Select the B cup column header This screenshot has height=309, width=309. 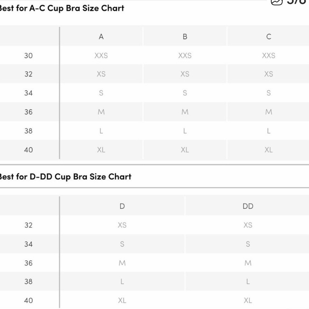click(185, 37)
